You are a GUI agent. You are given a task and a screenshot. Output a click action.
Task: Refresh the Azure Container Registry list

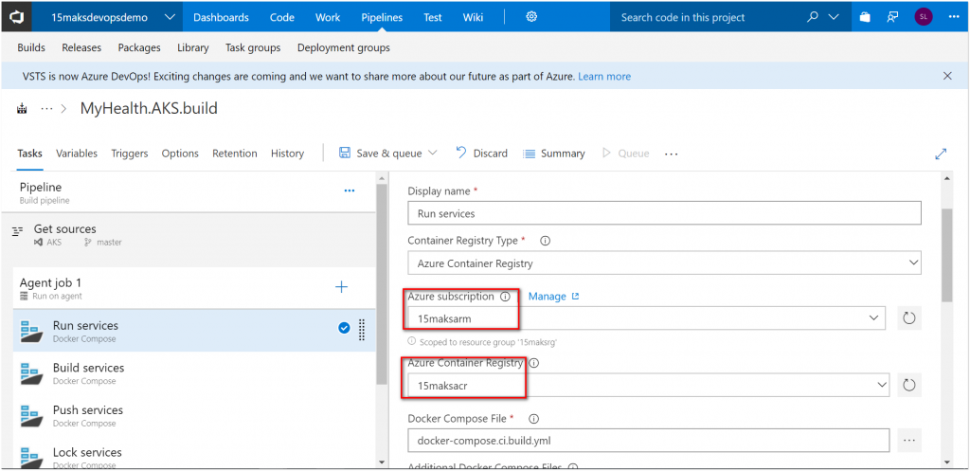908,385
